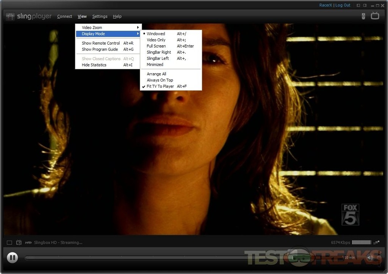This screenshot has width=388, height=274.
Task: Click the remote control icon in the header
Action: click(363, 16)
